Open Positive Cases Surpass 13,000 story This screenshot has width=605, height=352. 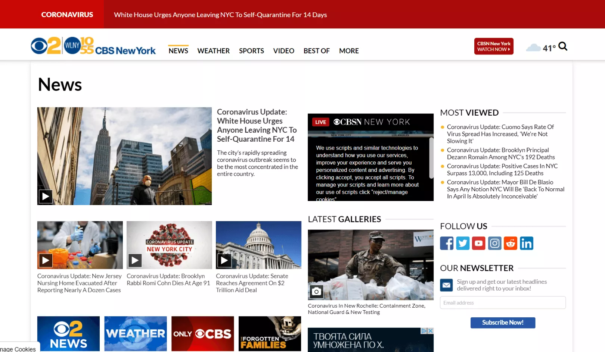(502, 170)
